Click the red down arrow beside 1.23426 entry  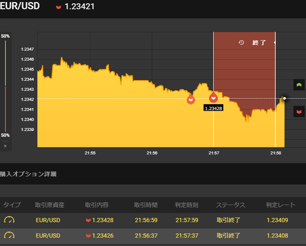coord(88,236)
